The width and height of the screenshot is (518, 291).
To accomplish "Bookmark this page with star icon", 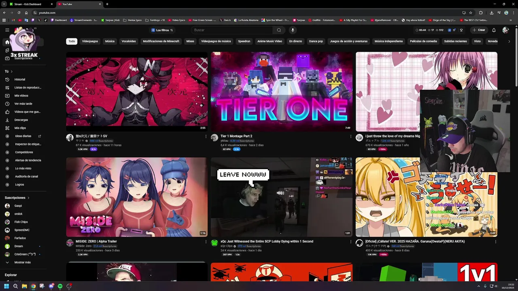I will [471, 13].
